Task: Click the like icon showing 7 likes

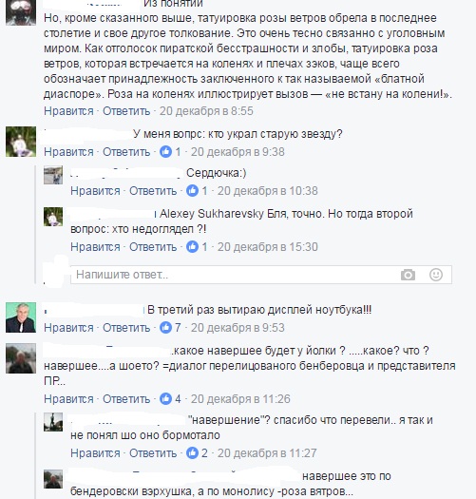Action: click(x=165, y=327)
